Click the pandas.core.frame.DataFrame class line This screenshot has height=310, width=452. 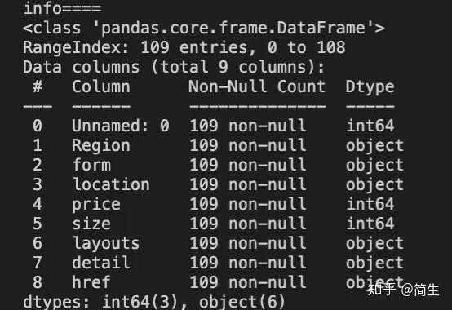[x=204, y=29]
